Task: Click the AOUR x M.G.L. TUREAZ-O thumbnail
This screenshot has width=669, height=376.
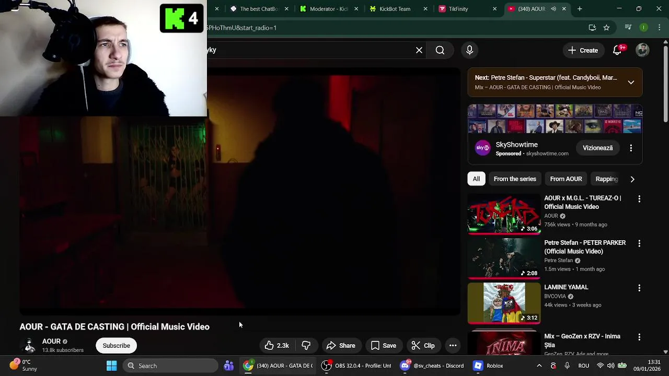Action: [504, 214]
